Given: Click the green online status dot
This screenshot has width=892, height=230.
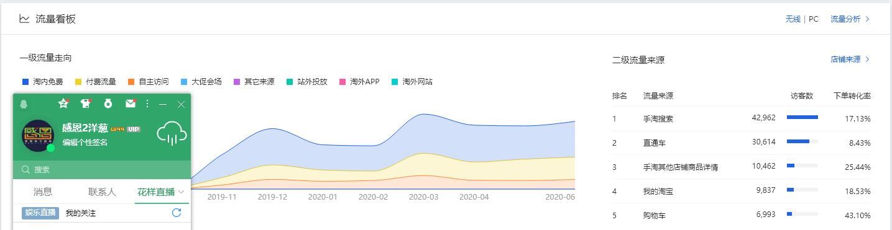Looking at the screenshot, I should click(x=51, y=148).
